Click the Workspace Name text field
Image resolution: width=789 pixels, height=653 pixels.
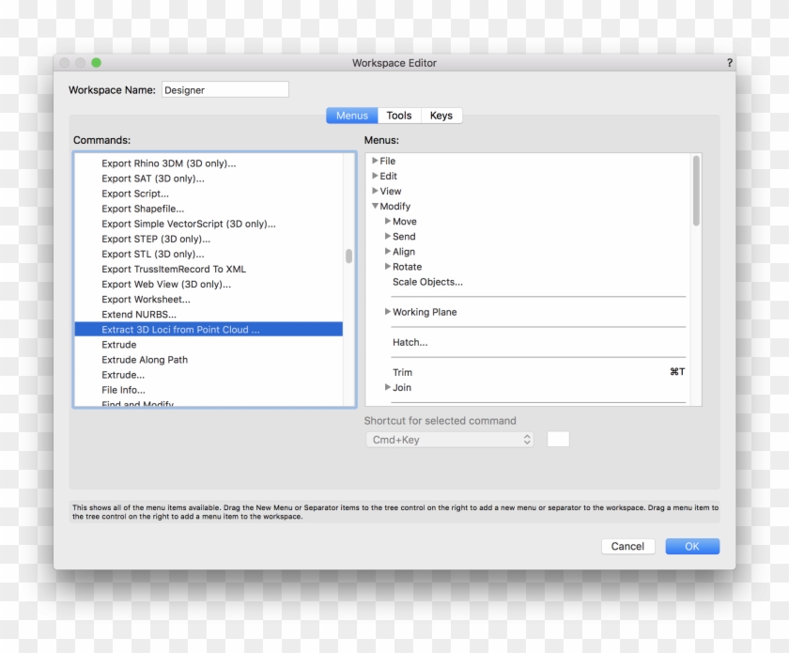coord(225,90)
